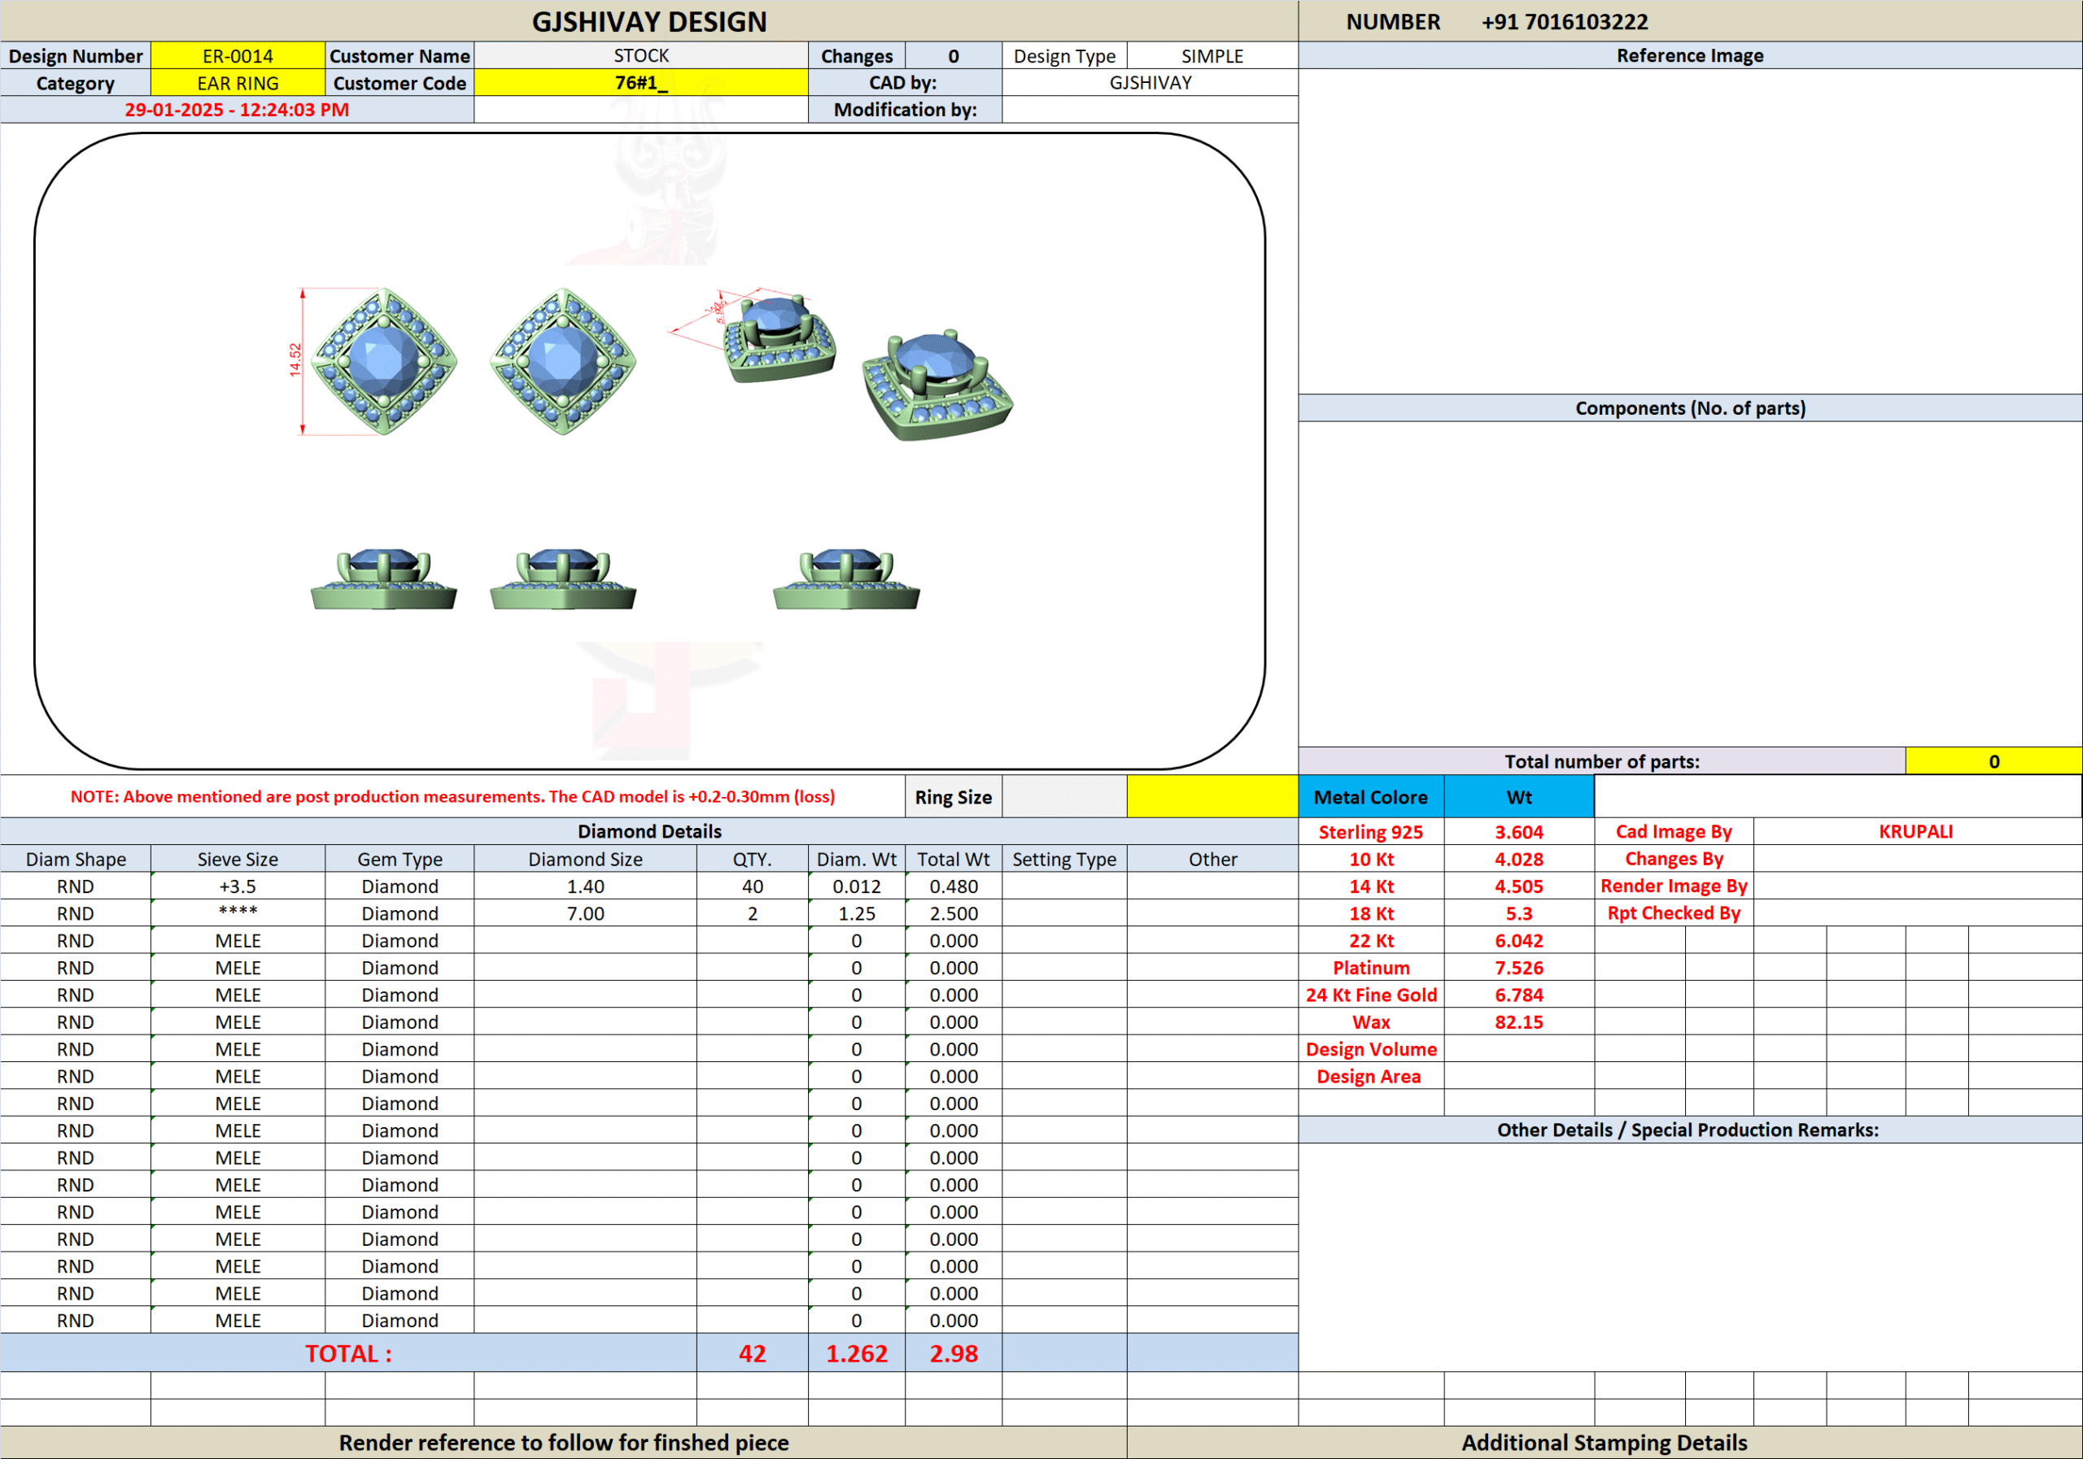Click the EAR RING category cell
Image resolution: width=2083 pixels, height=1459 pixels.
tap(238, 84)
